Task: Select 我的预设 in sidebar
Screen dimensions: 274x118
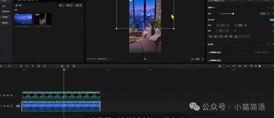Action: 6,11
